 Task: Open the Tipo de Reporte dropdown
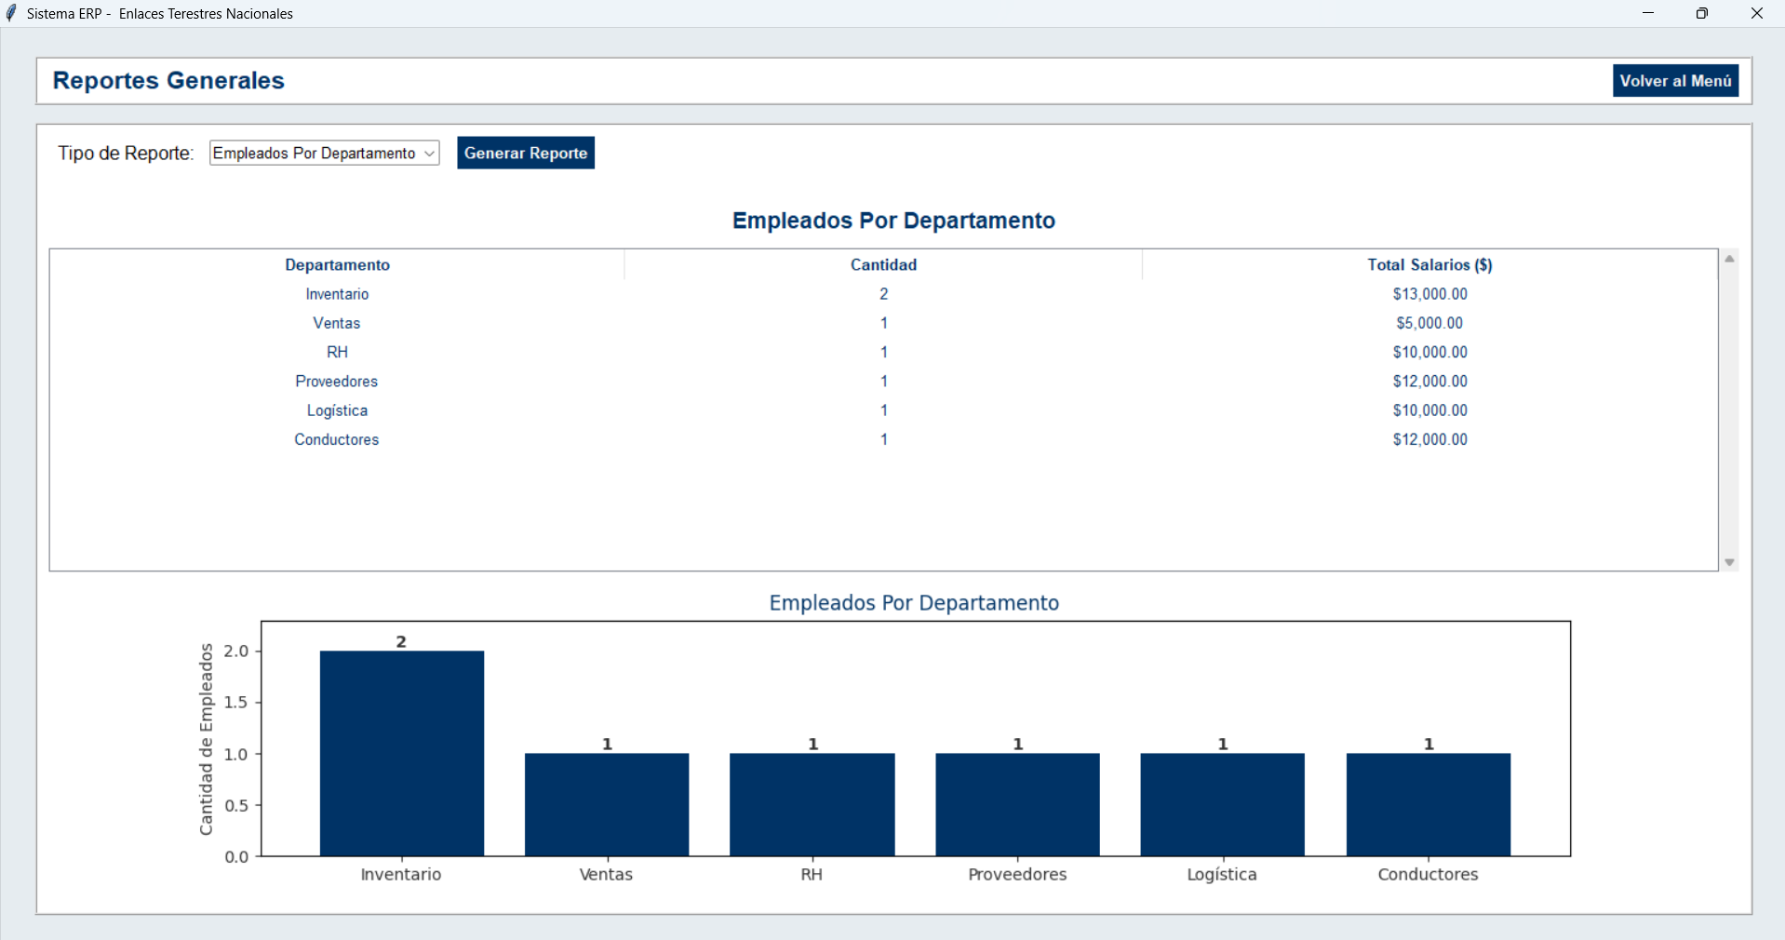(324, 154)
